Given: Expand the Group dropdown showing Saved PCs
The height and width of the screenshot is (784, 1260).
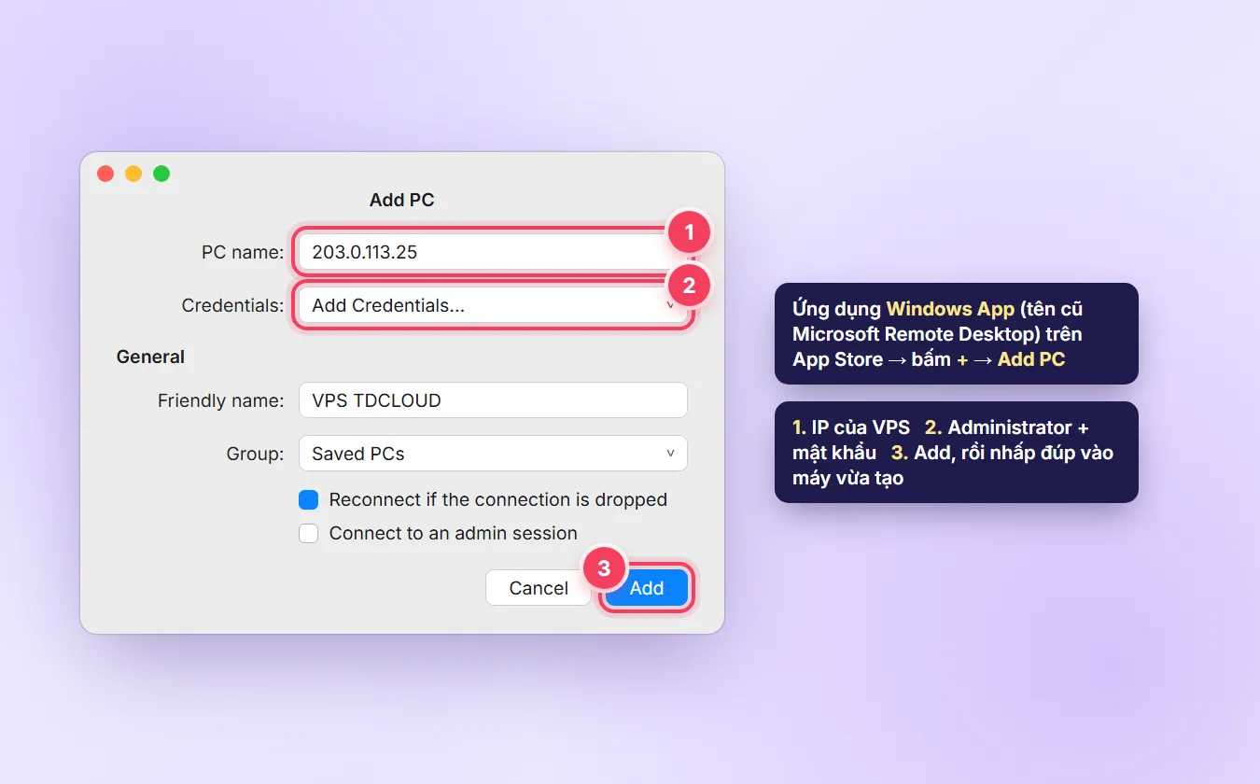Looking at the screenshot, I should [x=493, y=454].
